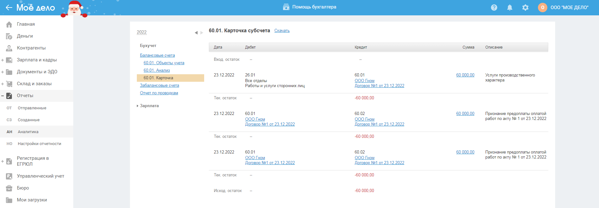Image resolution: width=599 pixels, height=208 pixels.
Task: Open the Деньги section icon
Action: pyautogui.click(x=9, y=36)
